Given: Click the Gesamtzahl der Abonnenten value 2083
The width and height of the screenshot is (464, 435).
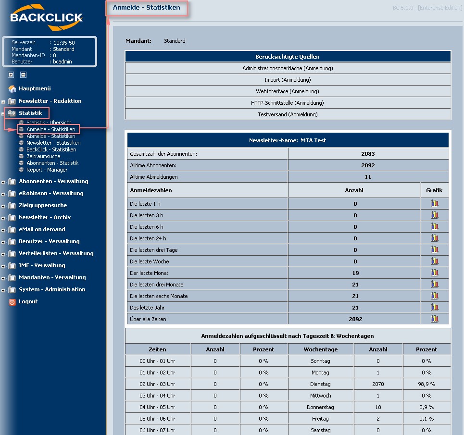Looking at the screenshot, I should point(368,154).
